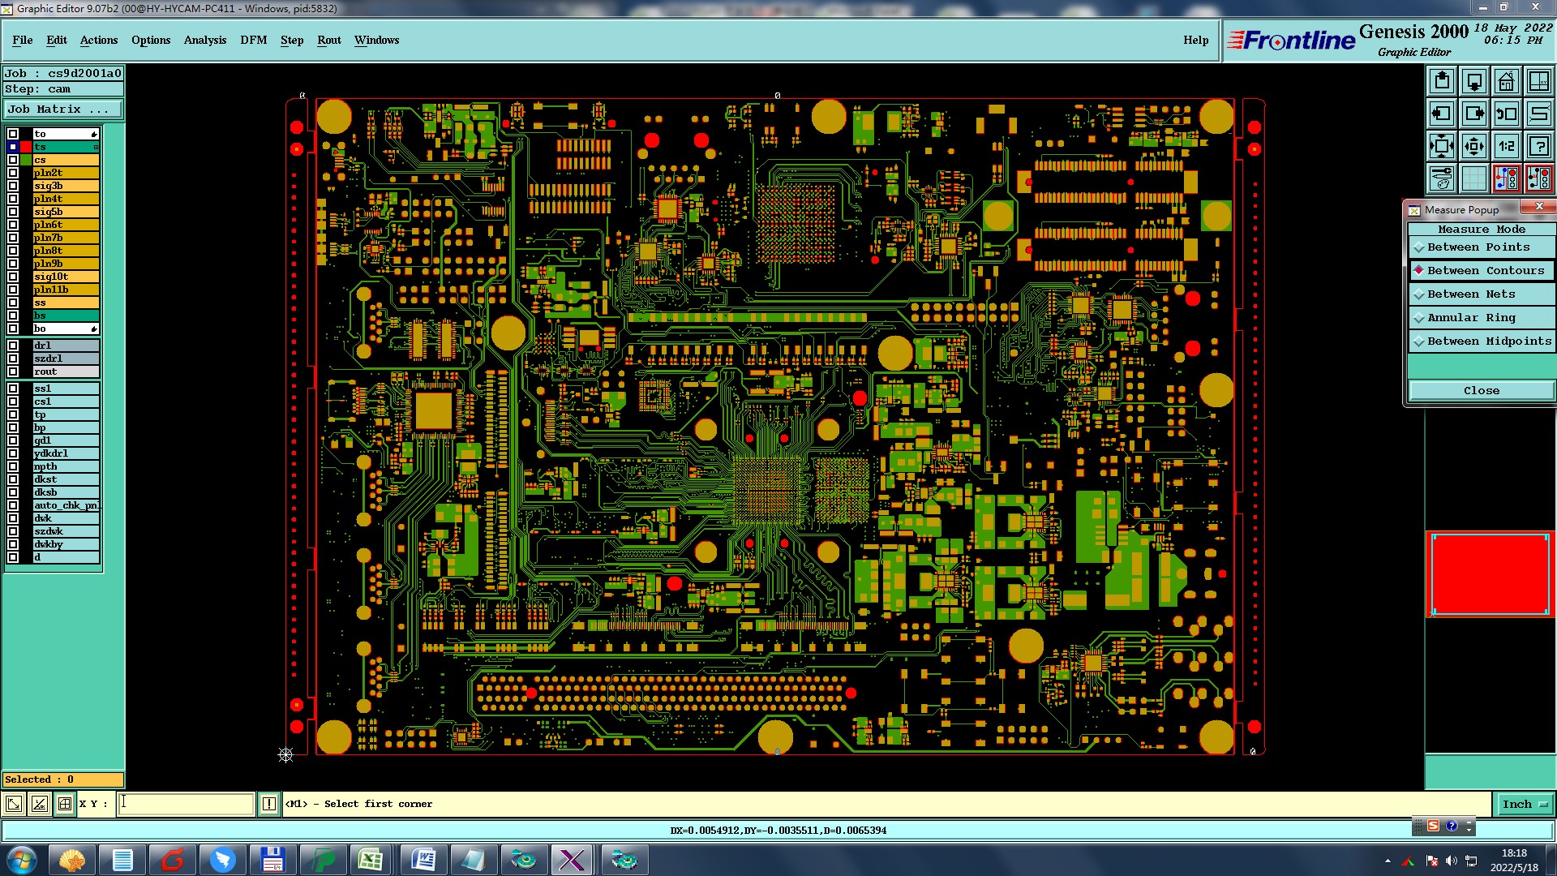Click the Home view icon
The height and width of the screenshot is (876, 1557).
tap(1506, 81)
